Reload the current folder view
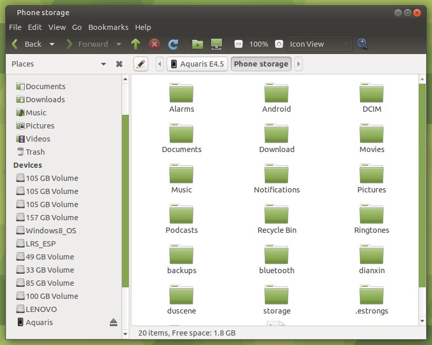This screenshot has width=432, height=345. point(173,44)
